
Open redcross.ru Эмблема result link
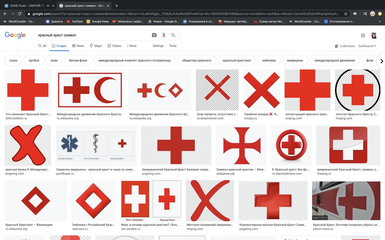click(x=94, y=227)
